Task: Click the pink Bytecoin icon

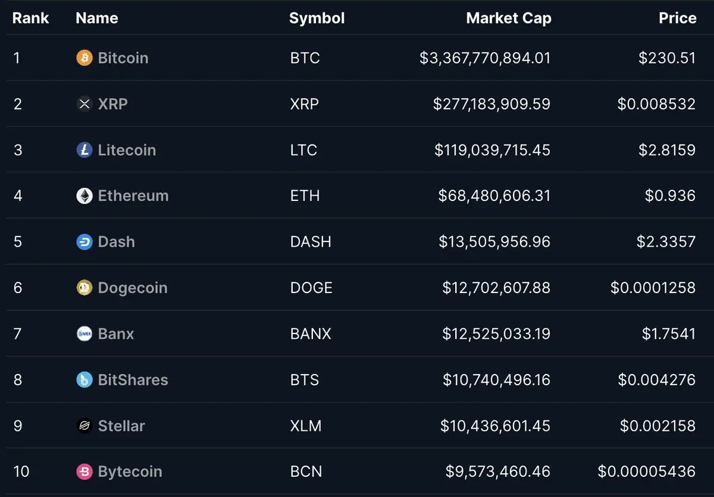Action: click(x=84, y=471)
